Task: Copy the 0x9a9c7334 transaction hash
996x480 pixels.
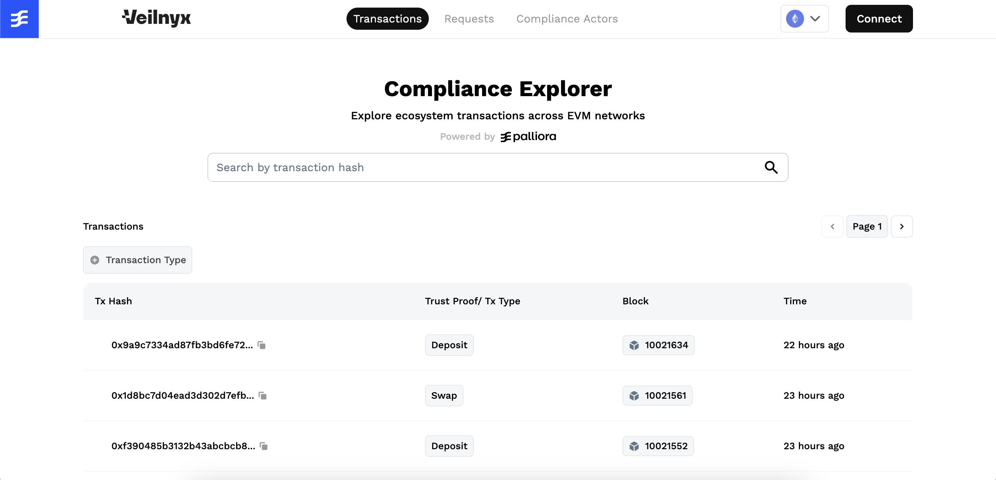Action: pos(262,345)
